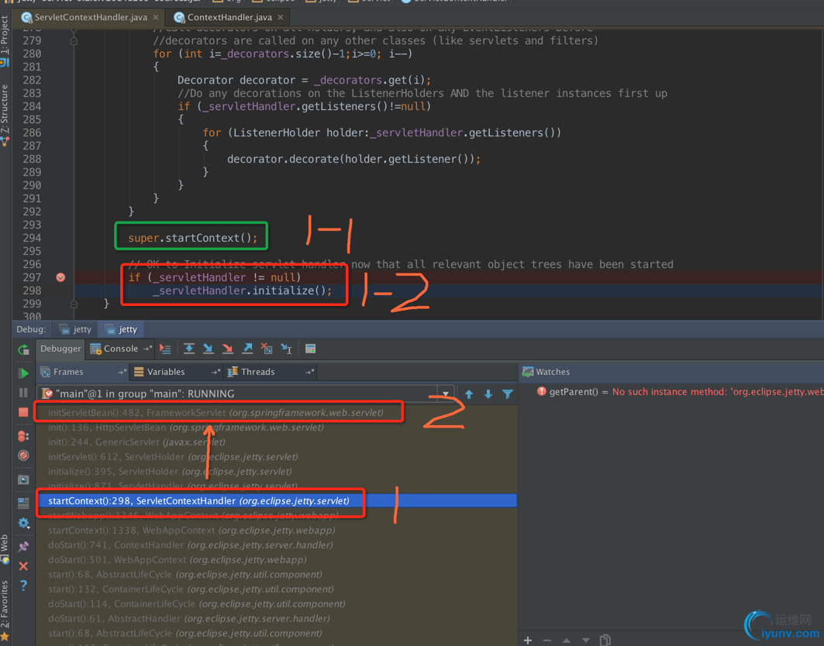The width and height of the screenshot is (824, 646).
Task: Pin the debug tab
Action: [23, 546]
